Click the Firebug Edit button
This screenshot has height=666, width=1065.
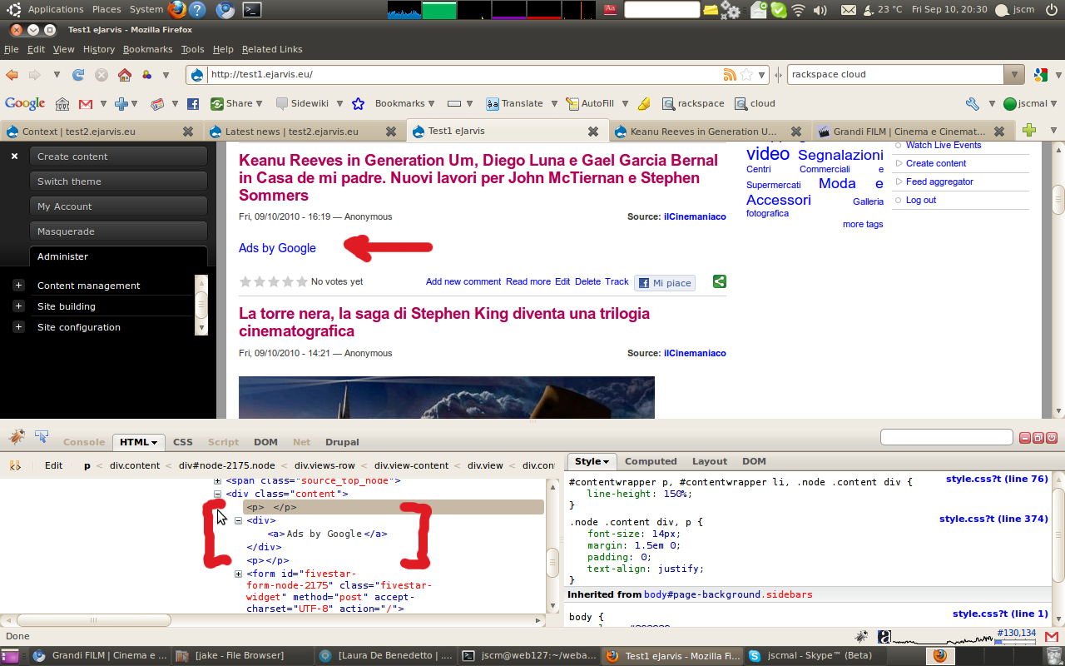pyautogui.click(x=53, y=466)
